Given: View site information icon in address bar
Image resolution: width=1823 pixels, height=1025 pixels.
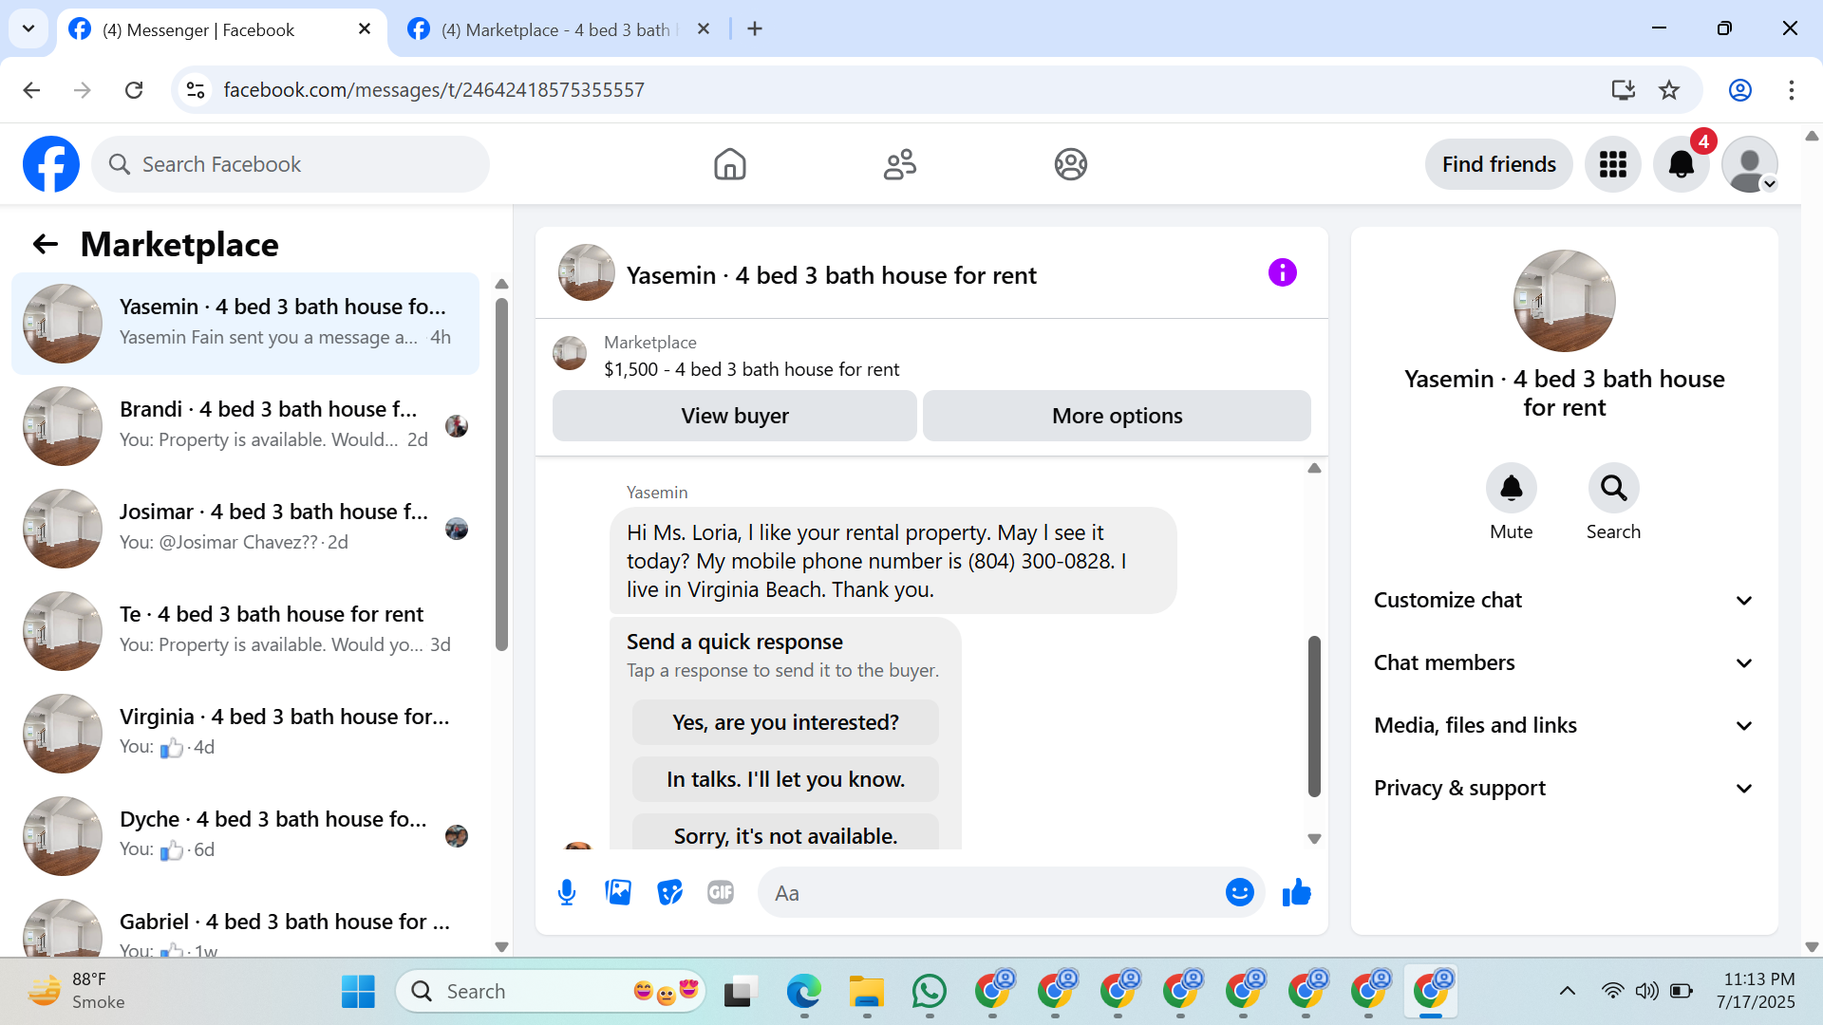Looking at the screenshot, I should click(196, 90).
